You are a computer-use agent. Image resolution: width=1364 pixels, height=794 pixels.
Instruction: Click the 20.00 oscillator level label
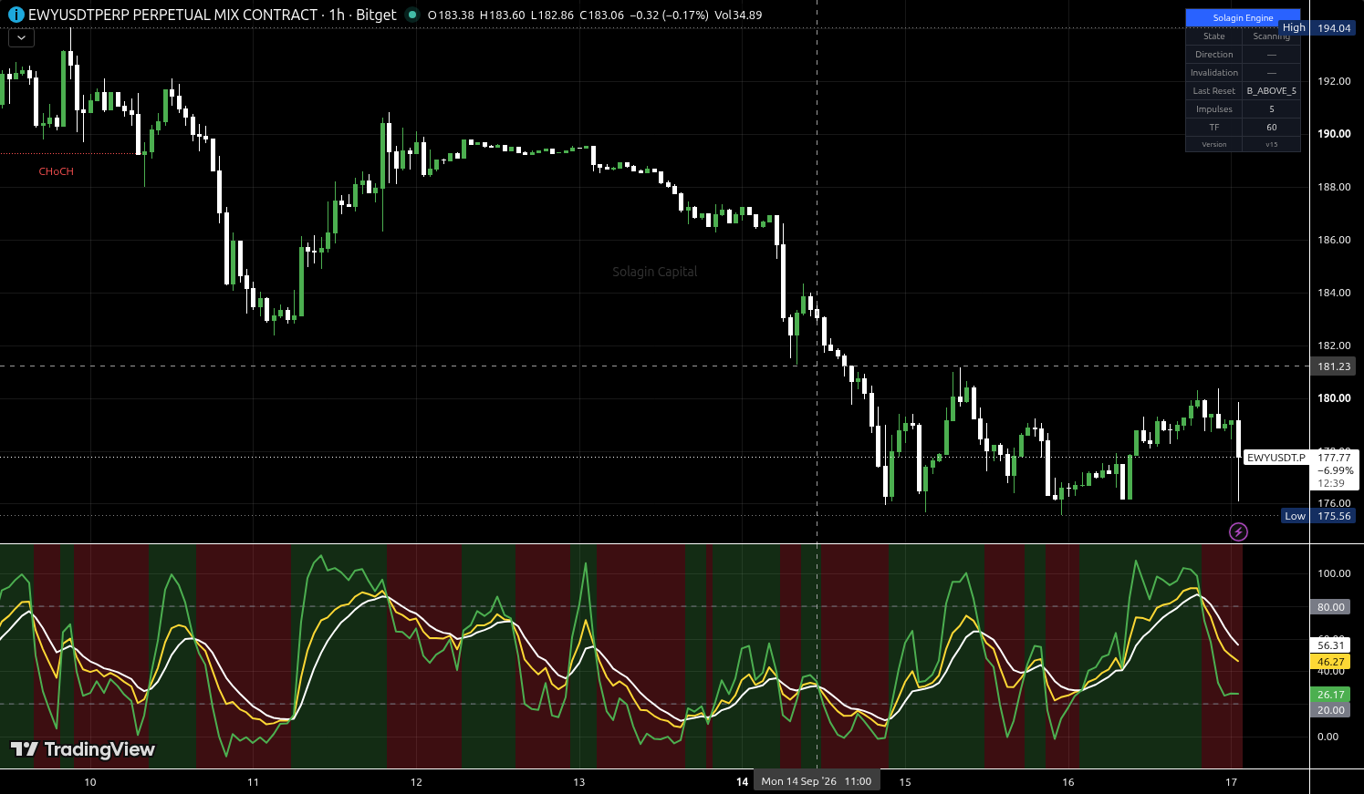[1330, 710]
